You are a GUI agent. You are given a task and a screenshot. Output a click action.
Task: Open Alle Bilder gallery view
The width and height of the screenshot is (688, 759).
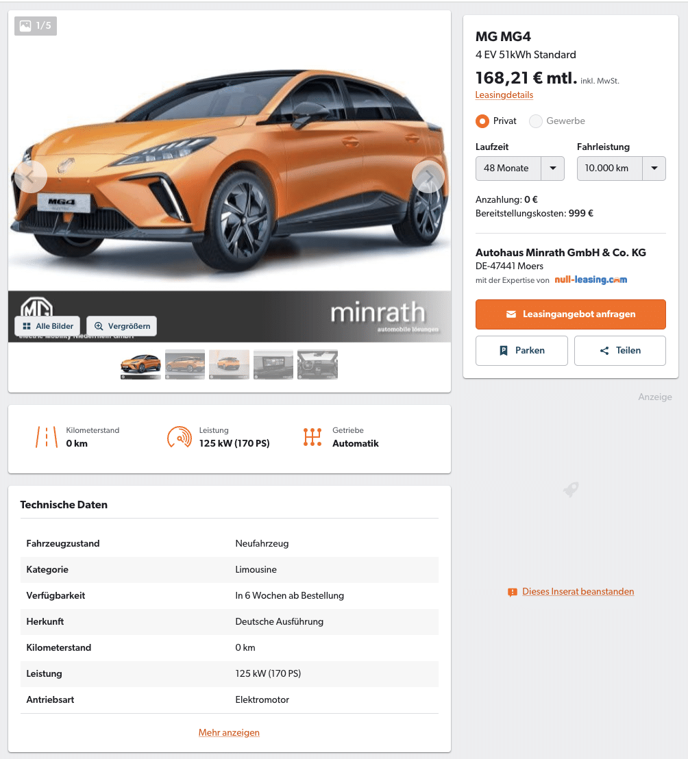pos(47,326)
